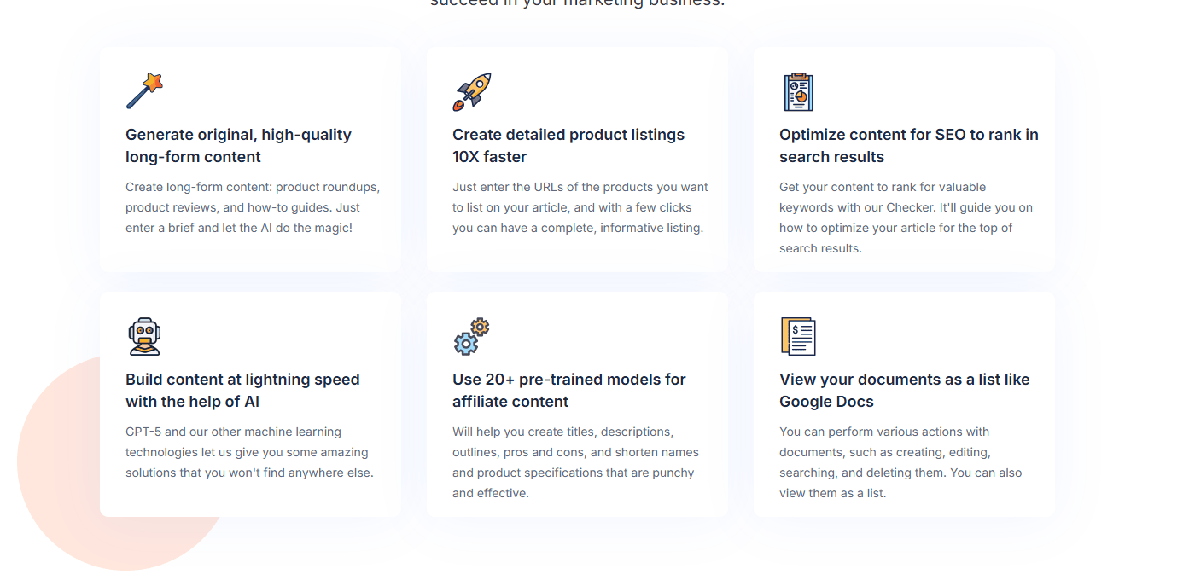
Task: Click the document actions description paragraph
Action: pos(900,462)
